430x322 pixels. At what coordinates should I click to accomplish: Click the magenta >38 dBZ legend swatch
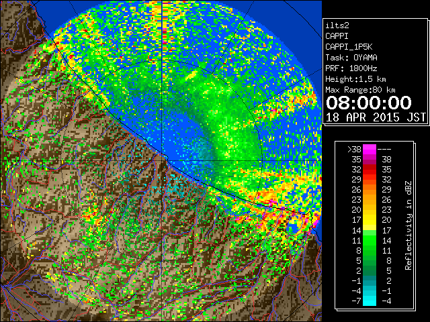[370, 149]
